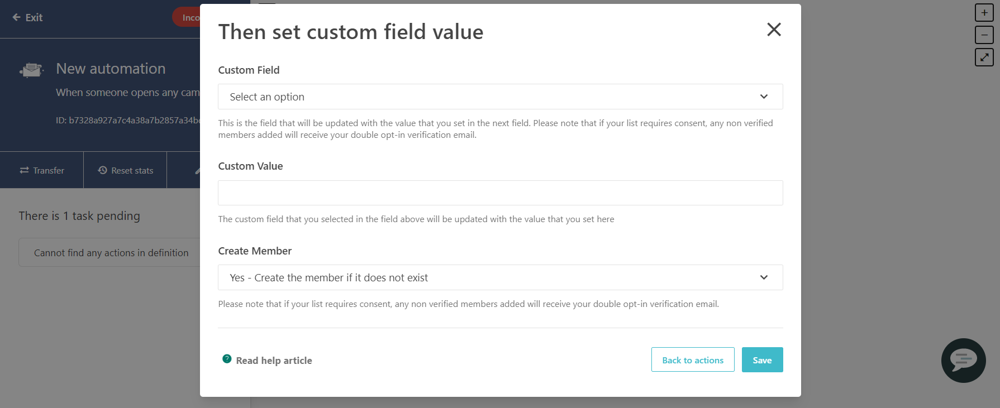
Task: Open the Custom Field selection dropdown
Action: (x=500, y=97)
